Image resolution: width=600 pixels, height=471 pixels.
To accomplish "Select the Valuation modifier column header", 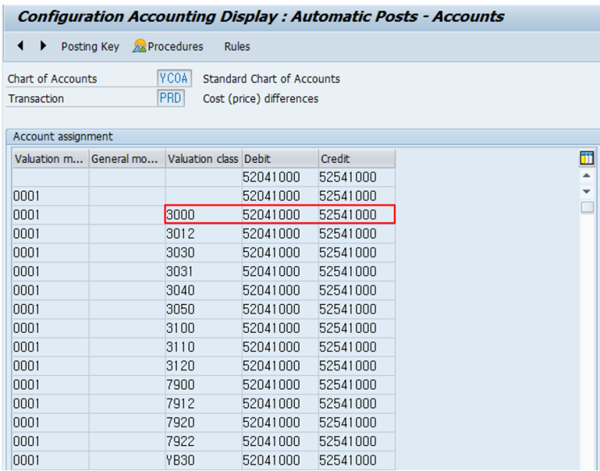I will [x=51, y=159].
